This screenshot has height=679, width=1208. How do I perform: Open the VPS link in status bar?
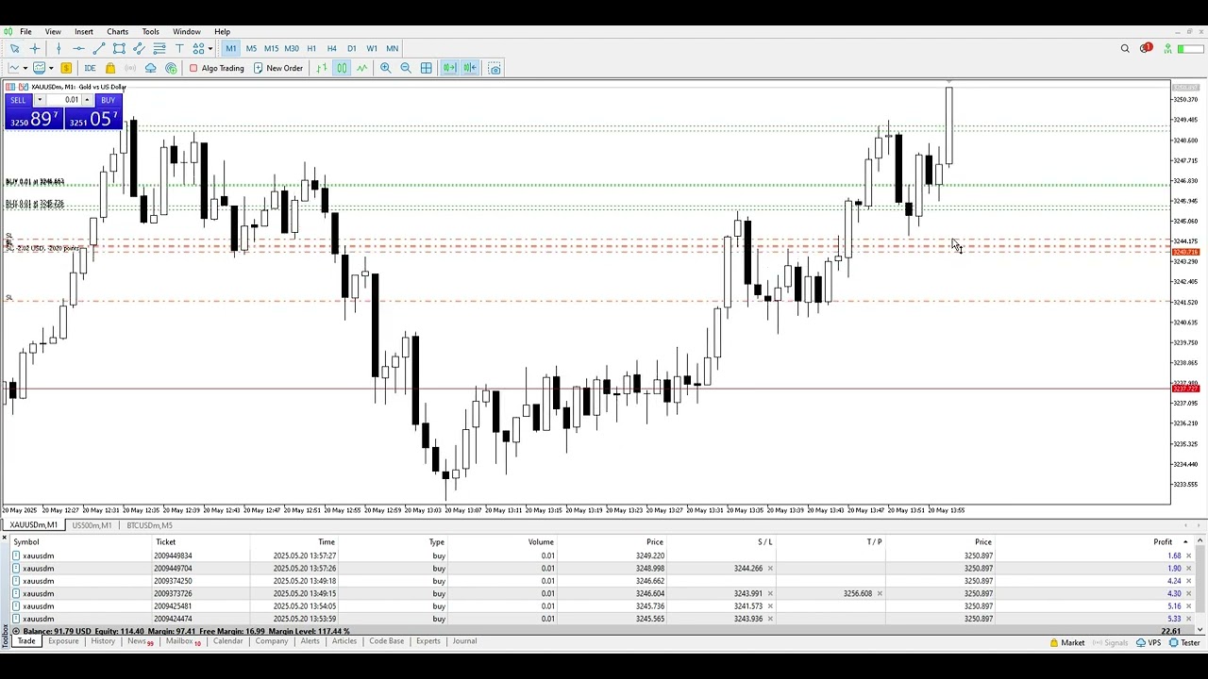(1149, 643)
